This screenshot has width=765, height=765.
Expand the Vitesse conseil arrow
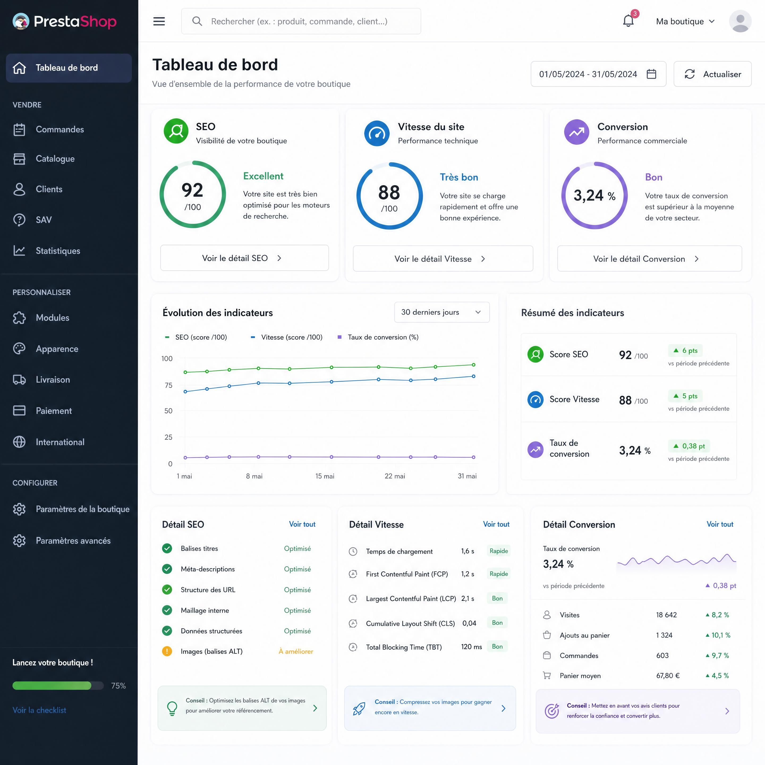coord(503,708)
